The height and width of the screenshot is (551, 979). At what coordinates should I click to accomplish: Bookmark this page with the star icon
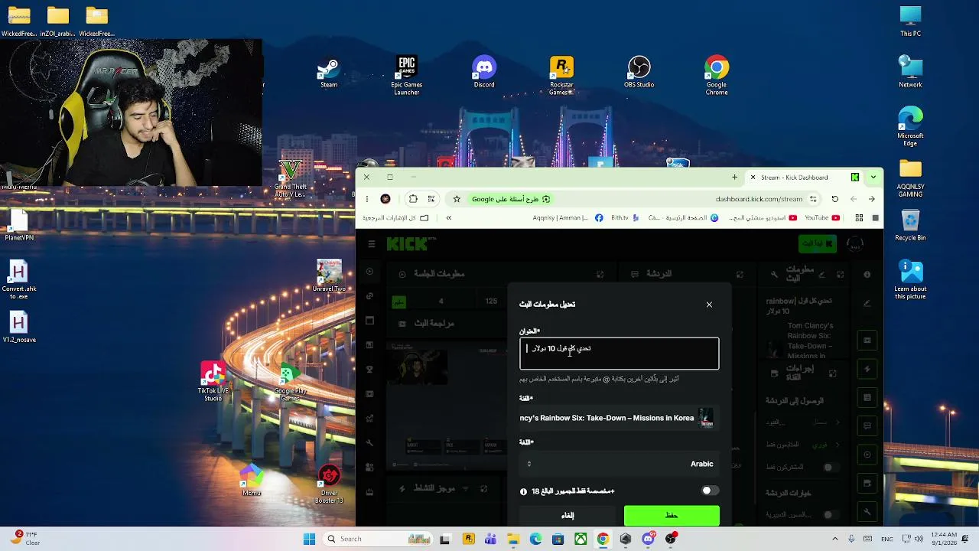coord(457,199)
